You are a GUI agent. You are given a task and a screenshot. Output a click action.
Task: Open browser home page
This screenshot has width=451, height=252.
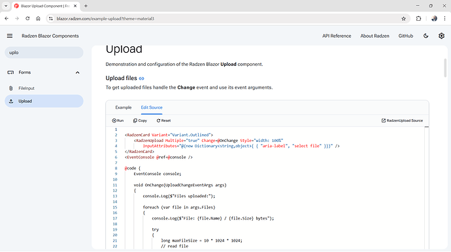tap(38, 19)
